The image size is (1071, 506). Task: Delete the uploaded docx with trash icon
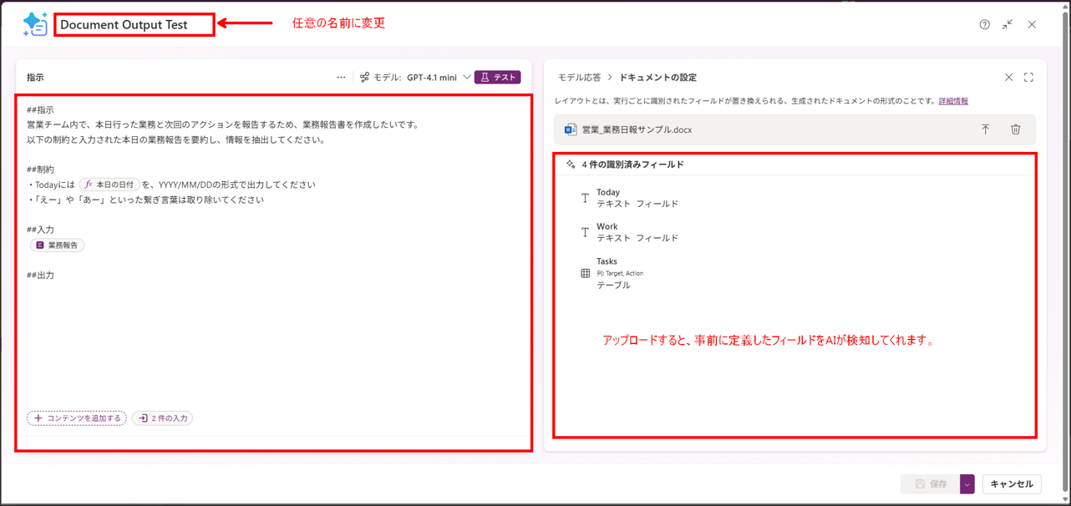(x=1015, y=129)
